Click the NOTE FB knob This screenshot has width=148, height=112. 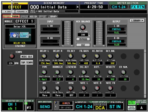(x=110, y=88)
